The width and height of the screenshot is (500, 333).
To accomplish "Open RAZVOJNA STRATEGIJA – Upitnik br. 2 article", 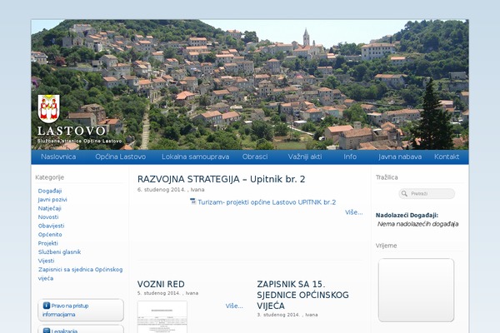I will pyautogui.click(x=221, y=179).
